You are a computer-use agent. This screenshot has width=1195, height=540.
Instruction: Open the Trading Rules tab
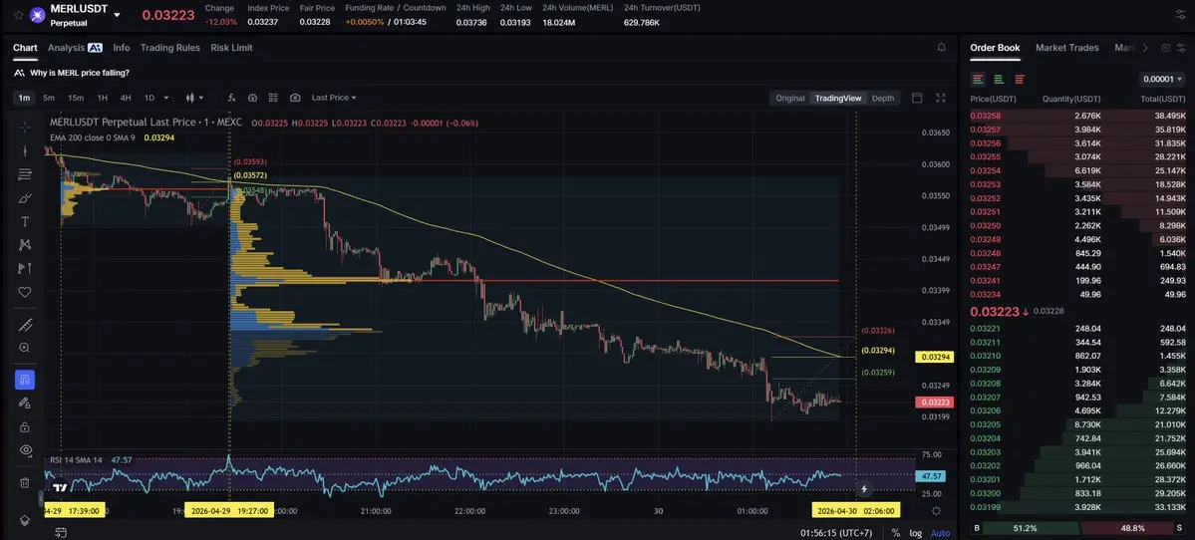tap(170, 47)
